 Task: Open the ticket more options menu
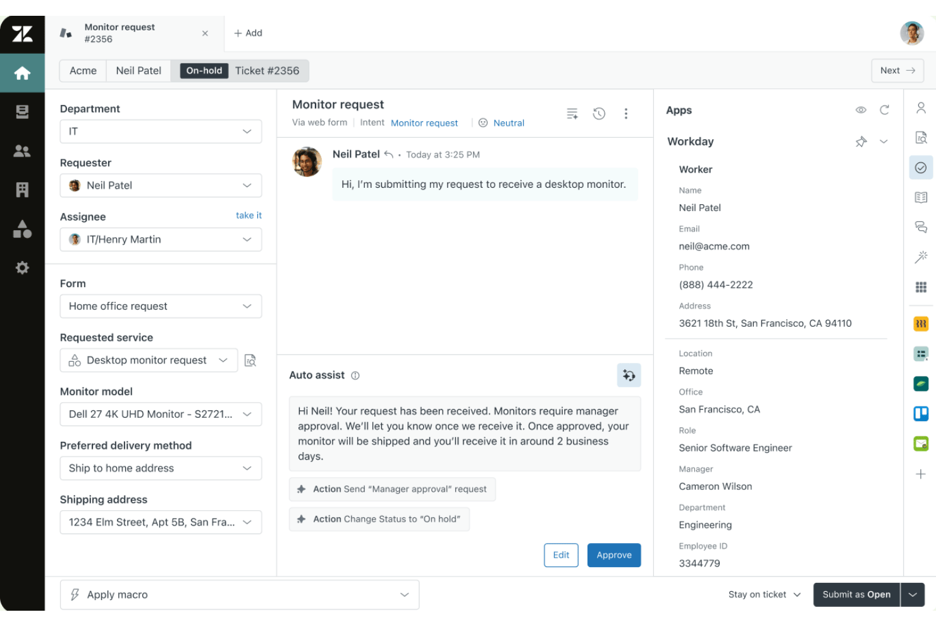click(x=626, y=114)
